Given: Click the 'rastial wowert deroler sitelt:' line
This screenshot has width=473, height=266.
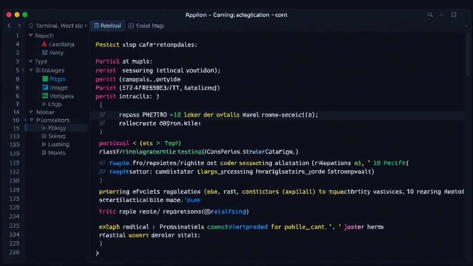Looking at the screenshot, I should click(x=150, y=235).
